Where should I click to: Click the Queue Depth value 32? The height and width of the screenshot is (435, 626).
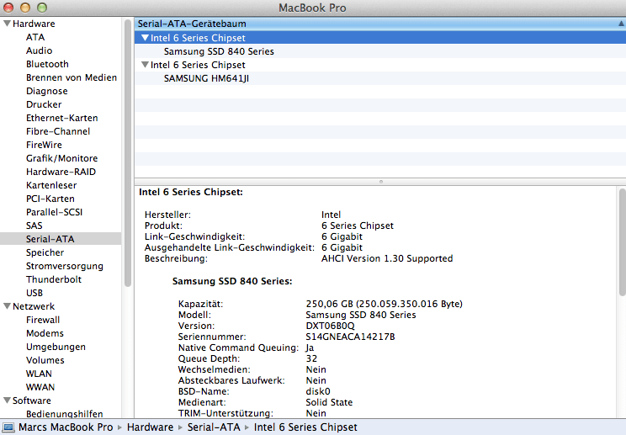311,358
